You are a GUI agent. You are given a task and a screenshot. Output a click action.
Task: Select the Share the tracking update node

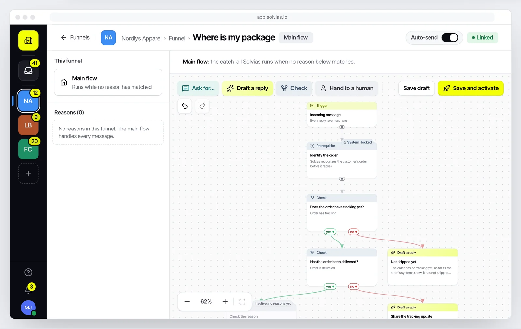pos(423,311)
